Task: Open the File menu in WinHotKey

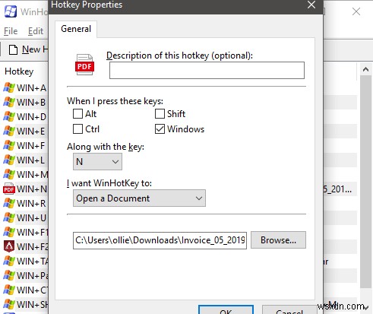Action: pyautogui.click(x=11, y=31)
